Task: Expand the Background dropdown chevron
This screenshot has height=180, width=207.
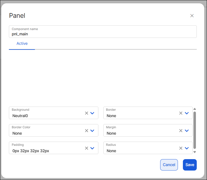Action: coord(93,113)
